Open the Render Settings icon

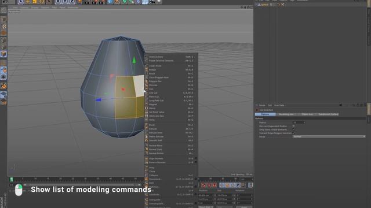click(x=101, y=2)
